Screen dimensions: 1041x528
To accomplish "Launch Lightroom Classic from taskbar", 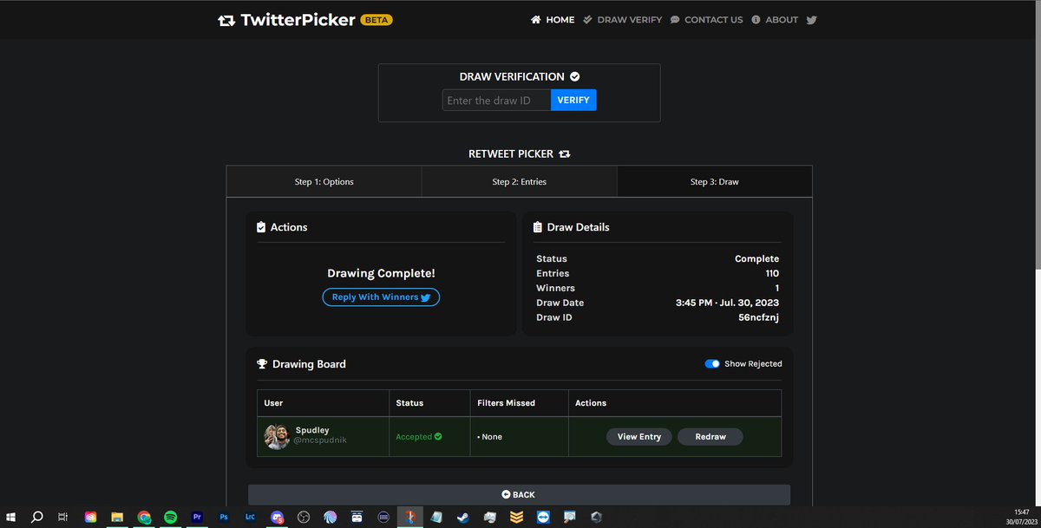I will pos(250,518).
